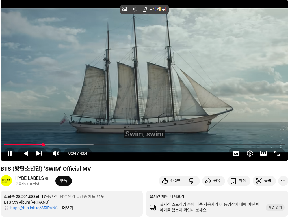Like the video (442만)
This screenshot has width=290, height=220.
[172, 181]
